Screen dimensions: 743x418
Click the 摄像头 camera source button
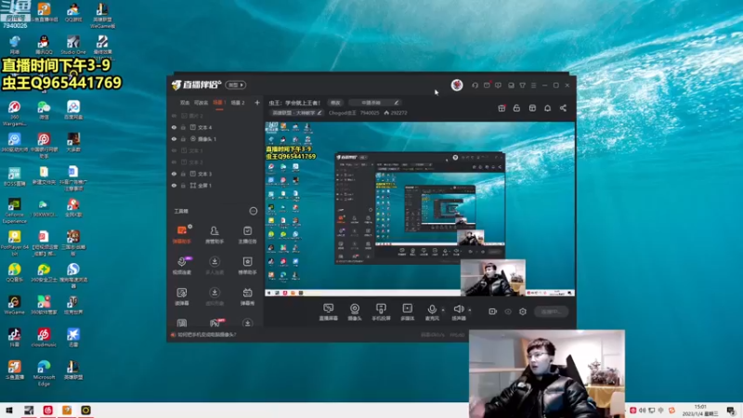[x=355, y=312]
